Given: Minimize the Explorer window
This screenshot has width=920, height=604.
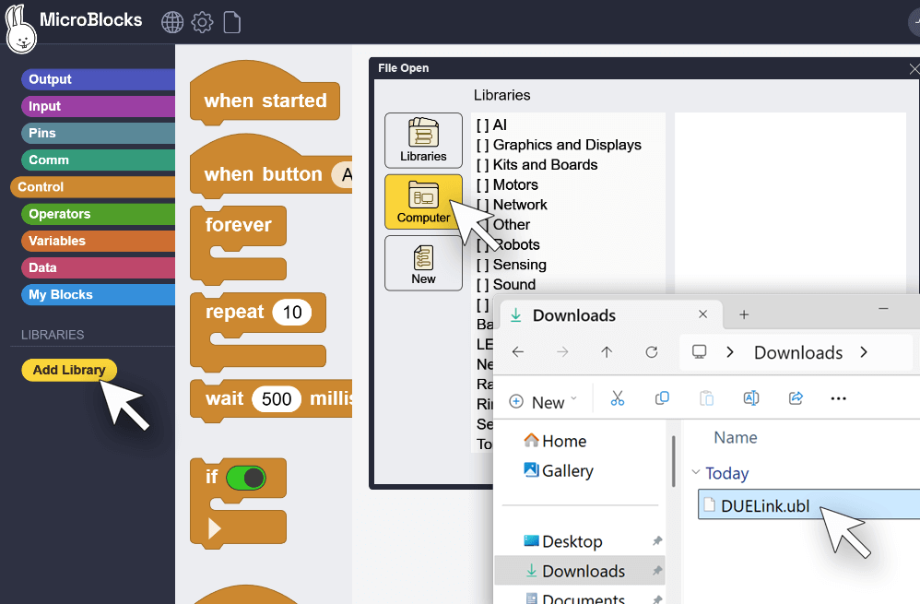Looking at the screenshot, I should [884, 309].
